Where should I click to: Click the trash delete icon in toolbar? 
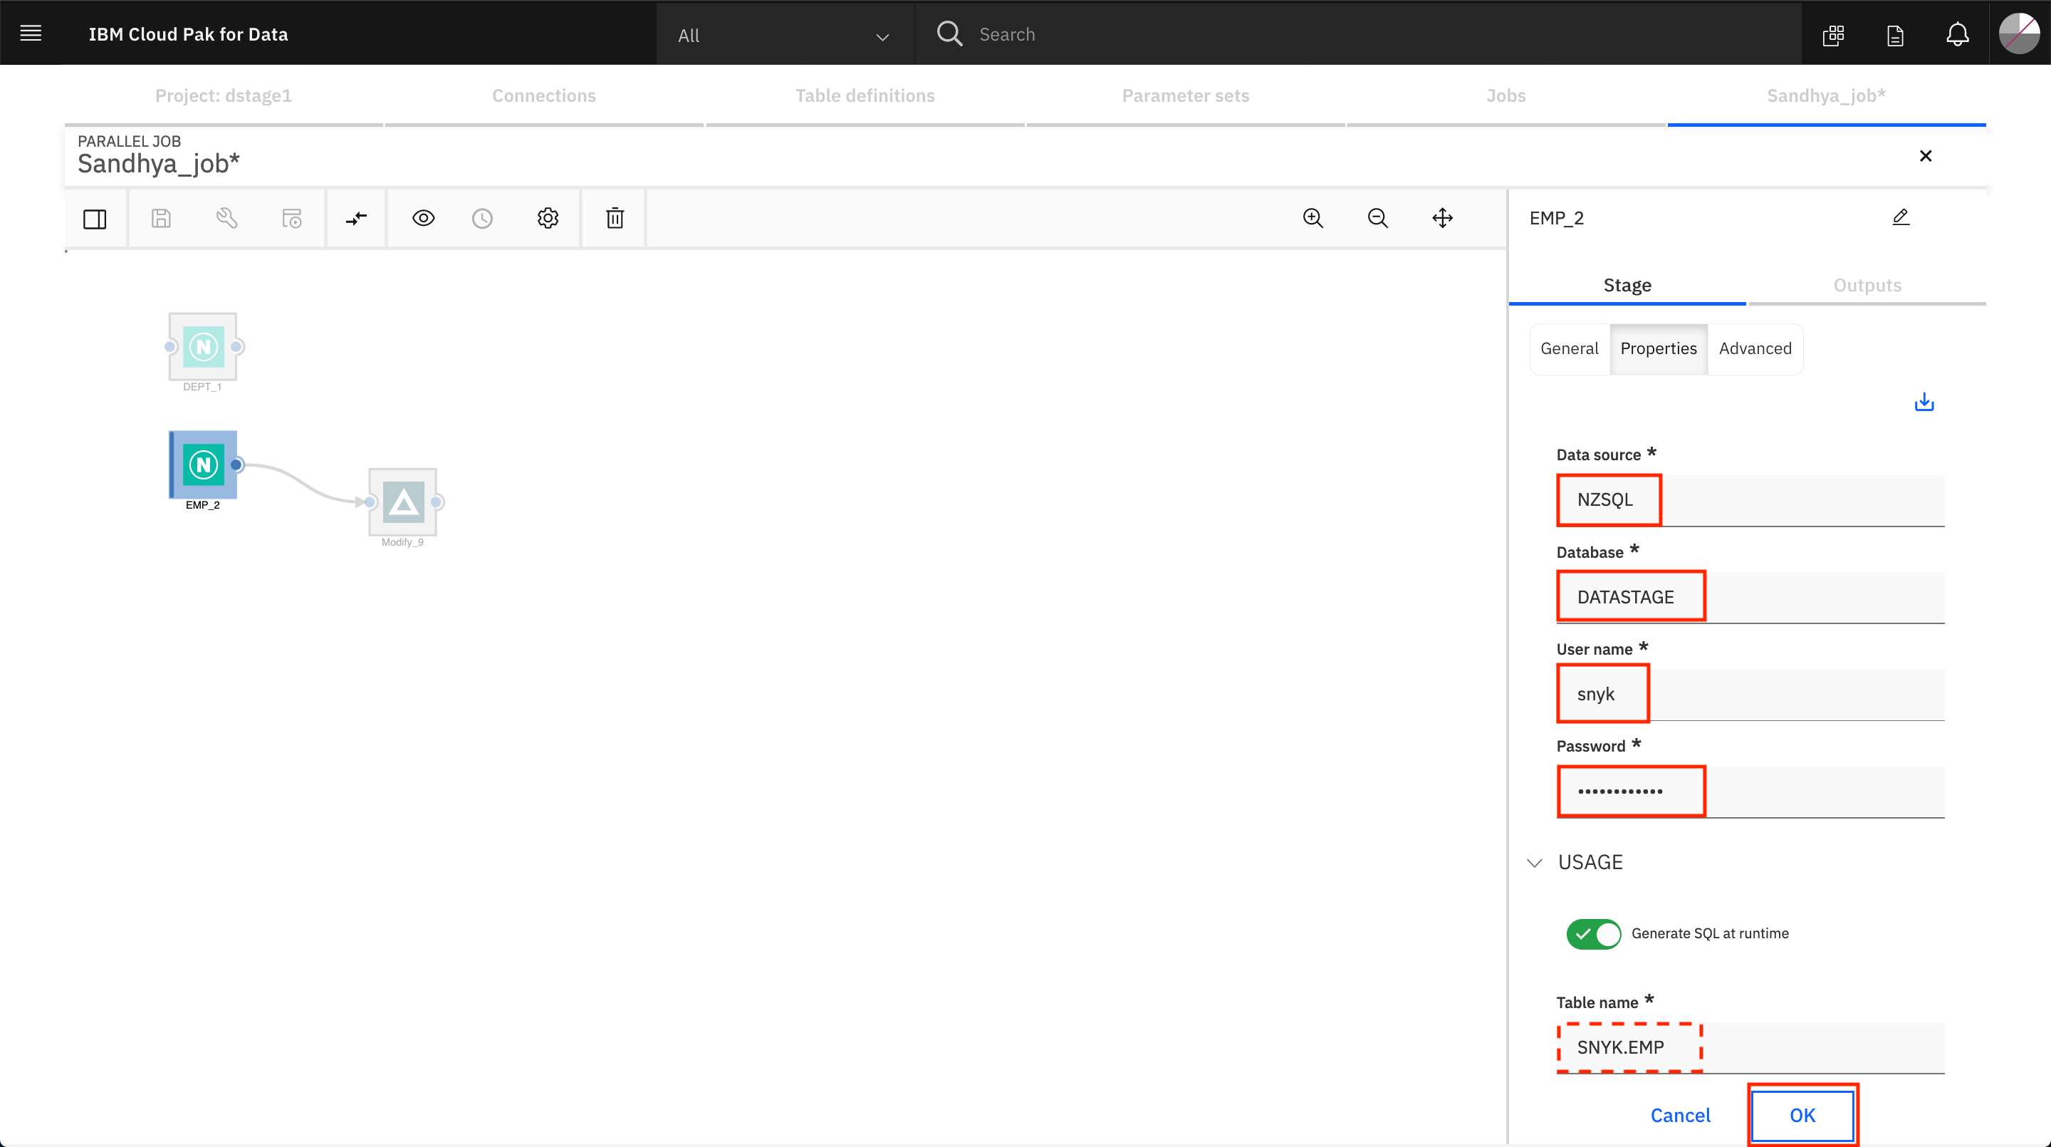tap(615, 218)
